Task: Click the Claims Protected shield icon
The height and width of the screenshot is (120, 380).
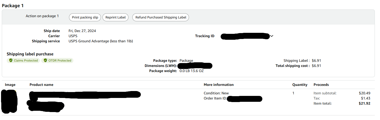Action: [11, 61]
